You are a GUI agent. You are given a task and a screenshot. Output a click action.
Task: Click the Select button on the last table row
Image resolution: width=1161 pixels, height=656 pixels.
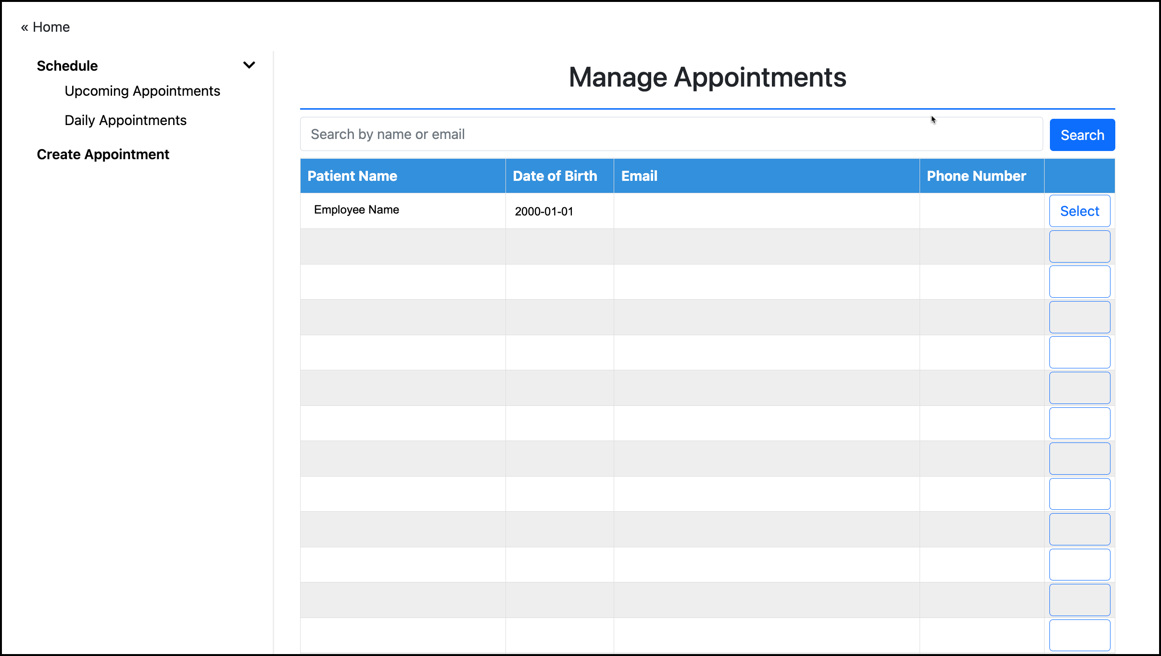(1079, 635)
